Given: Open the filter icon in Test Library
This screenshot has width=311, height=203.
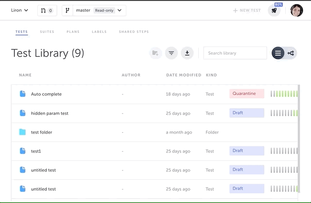Looking at the screenshot, I should tap(172, 53).
